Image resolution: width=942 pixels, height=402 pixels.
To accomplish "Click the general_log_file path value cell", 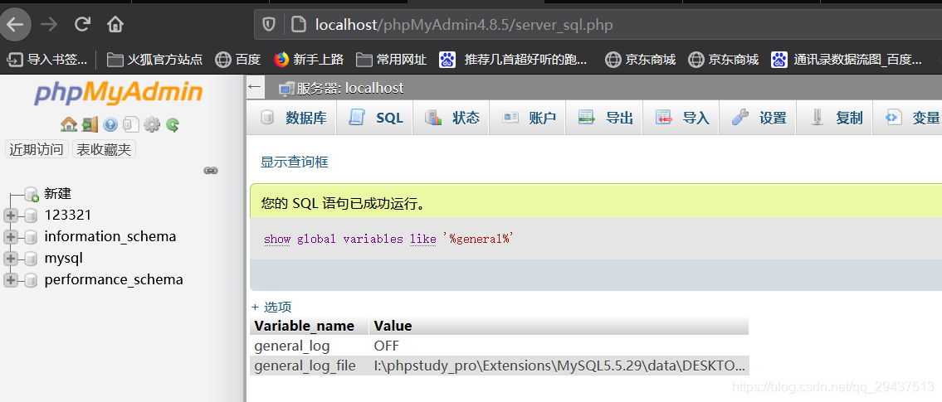I will (x=559, y=366).
